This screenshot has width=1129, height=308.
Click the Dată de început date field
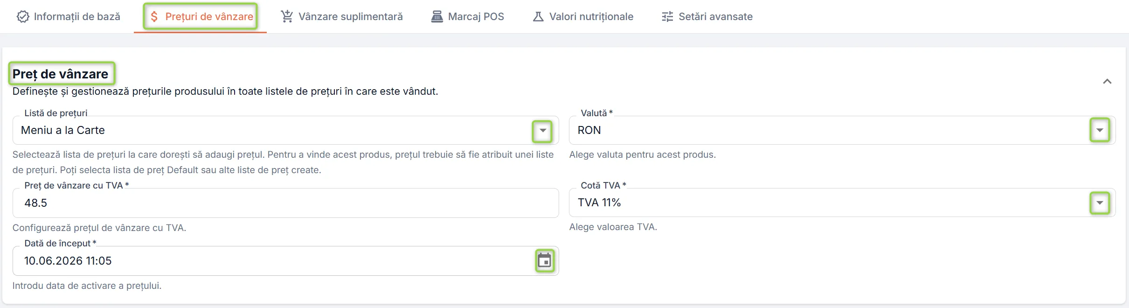285,261
